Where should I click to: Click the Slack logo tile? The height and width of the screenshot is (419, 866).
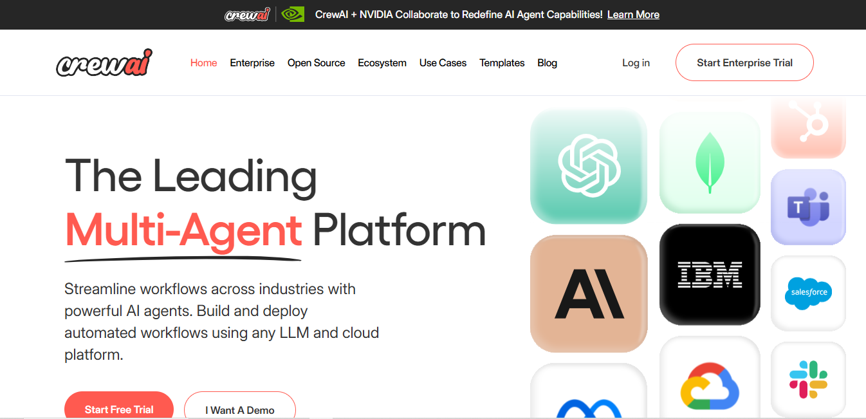tap(808, 379)
